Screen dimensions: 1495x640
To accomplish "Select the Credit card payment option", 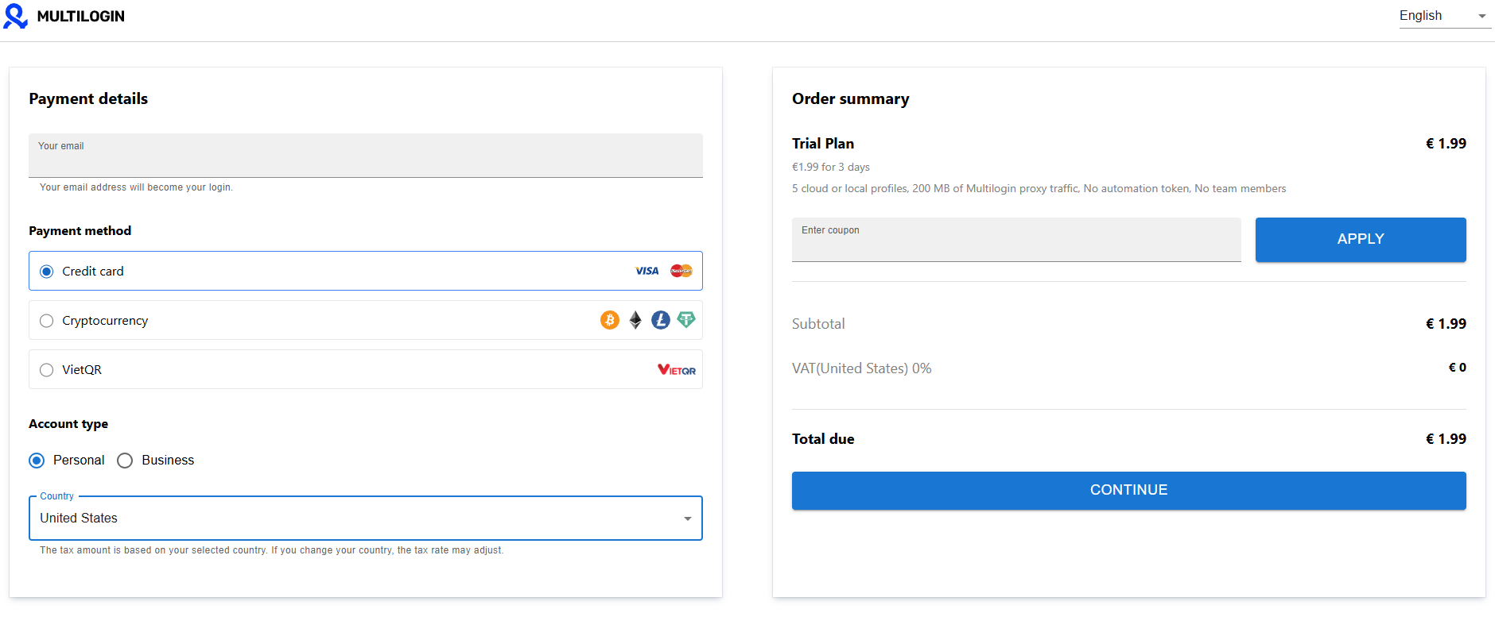I will tap(47, 272).
